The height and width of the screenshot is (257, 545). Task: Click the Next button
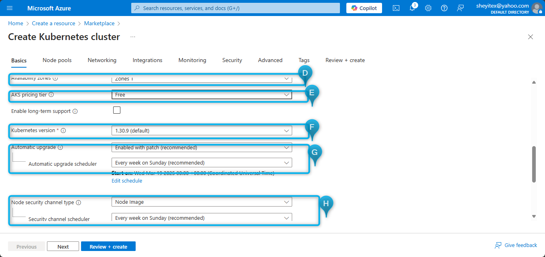click(63, 247)
